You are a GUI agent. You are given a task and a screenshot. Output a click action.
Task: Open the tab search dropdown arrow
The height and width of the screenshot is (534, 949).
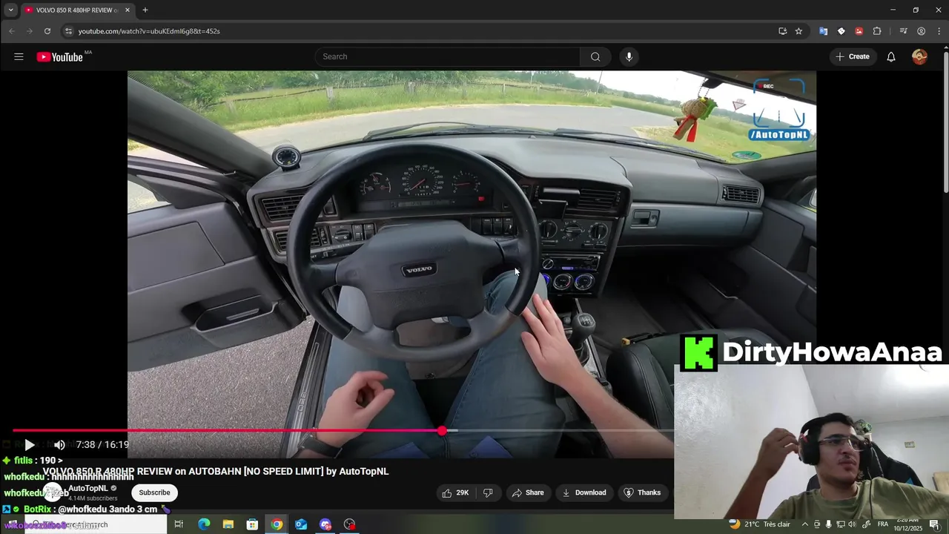point(10,10)
